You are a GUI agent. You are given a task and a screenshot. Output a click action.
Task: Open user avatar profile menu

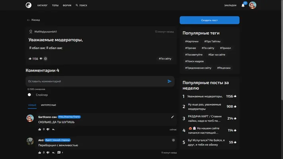[x=252, y=5]
